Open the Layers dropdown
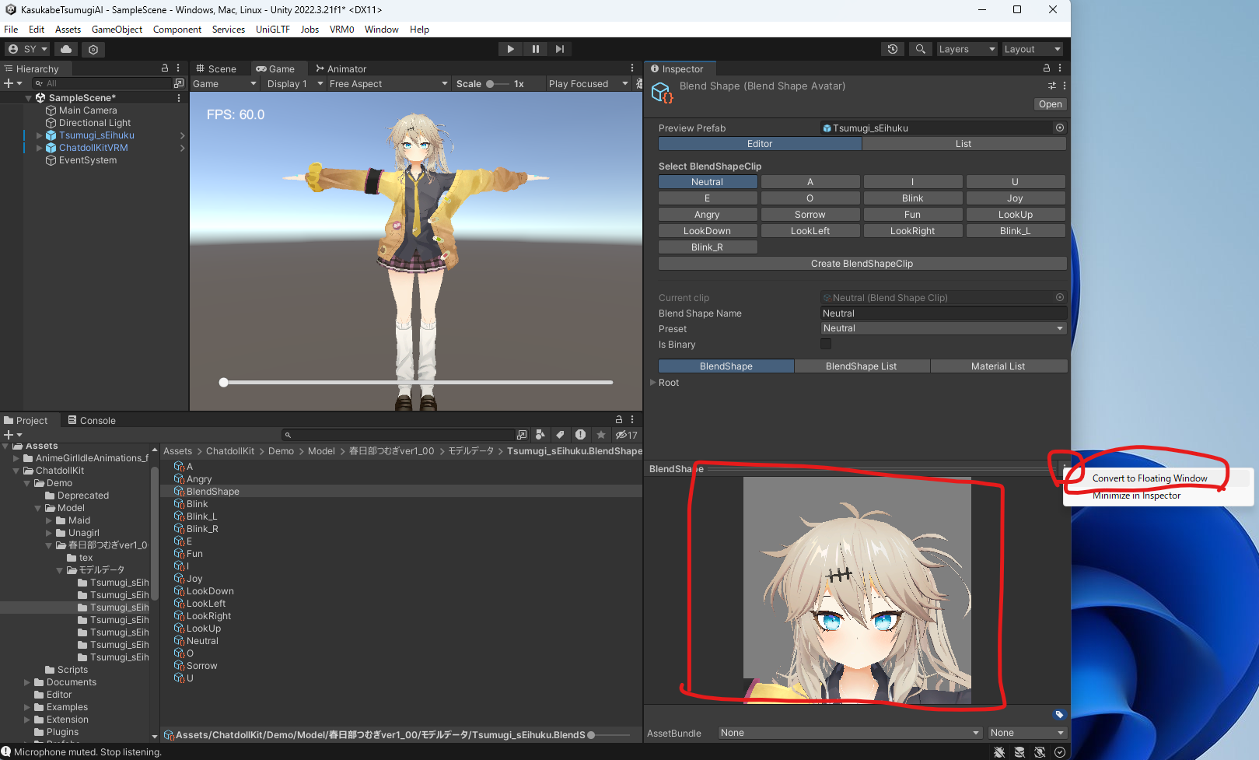The width and height of the screenshot is (1259, 760). pos(967,49)
